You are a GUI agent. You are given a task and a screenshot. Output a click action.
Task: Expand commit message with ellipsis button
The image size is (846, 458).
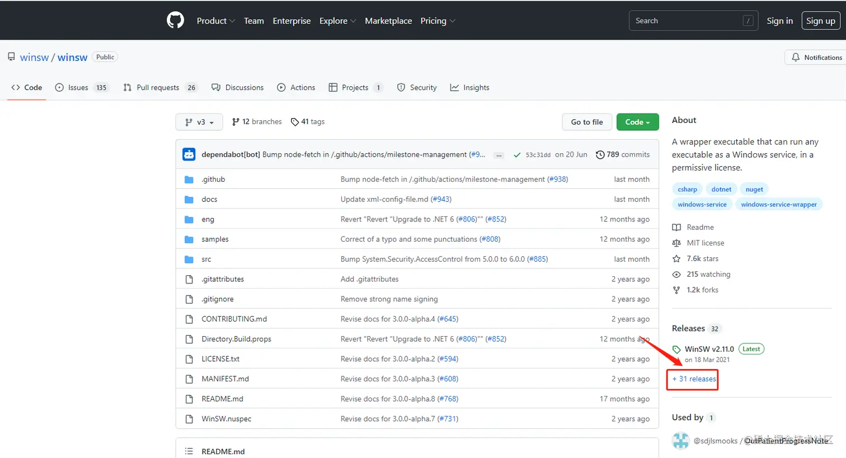coord(499,155)
